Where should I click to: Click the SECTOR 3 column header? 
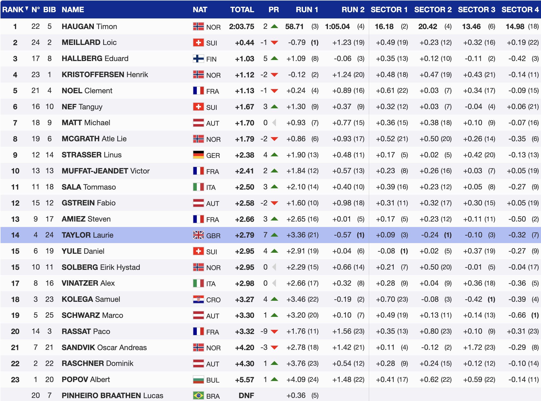point(476,10)
